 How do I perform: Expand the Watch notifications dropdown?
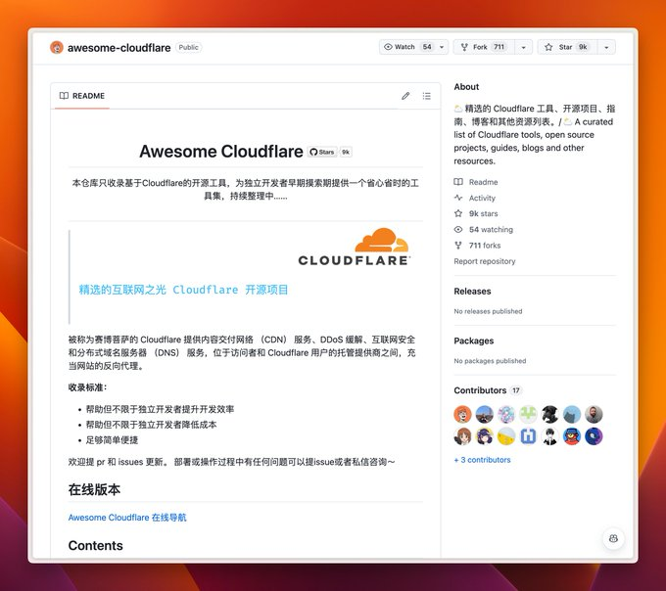point(443,47)
